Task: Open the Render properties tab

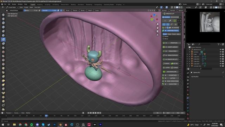Action: point(188,77)
